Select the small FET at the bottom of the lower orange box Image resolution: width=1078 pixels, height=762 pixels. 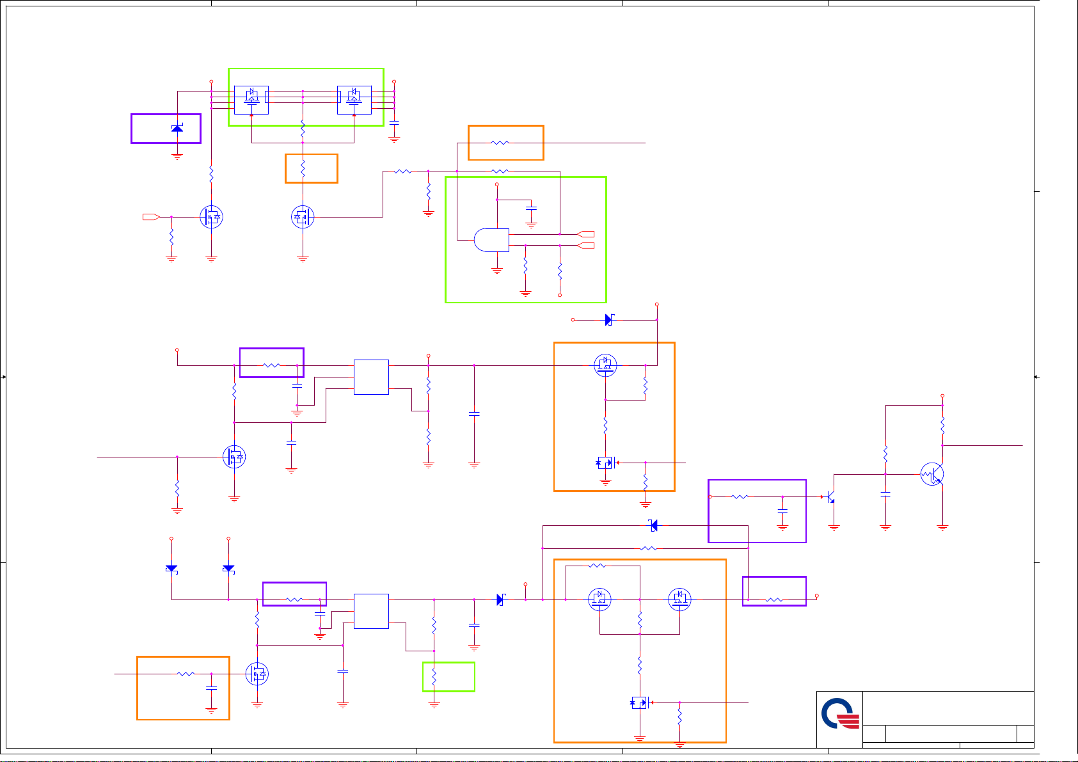pyautogui.click(x=640, y=702)
